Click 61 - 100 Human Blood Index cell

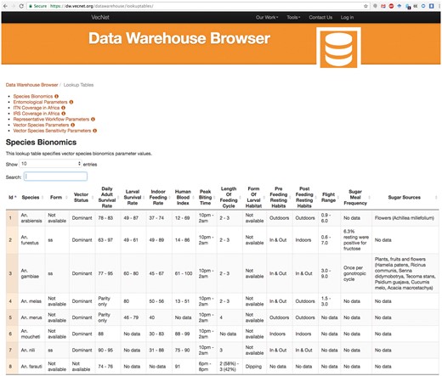(x=184, y=273)
